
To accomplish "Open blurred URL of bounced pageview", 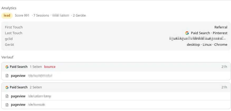I will point(40,76).
